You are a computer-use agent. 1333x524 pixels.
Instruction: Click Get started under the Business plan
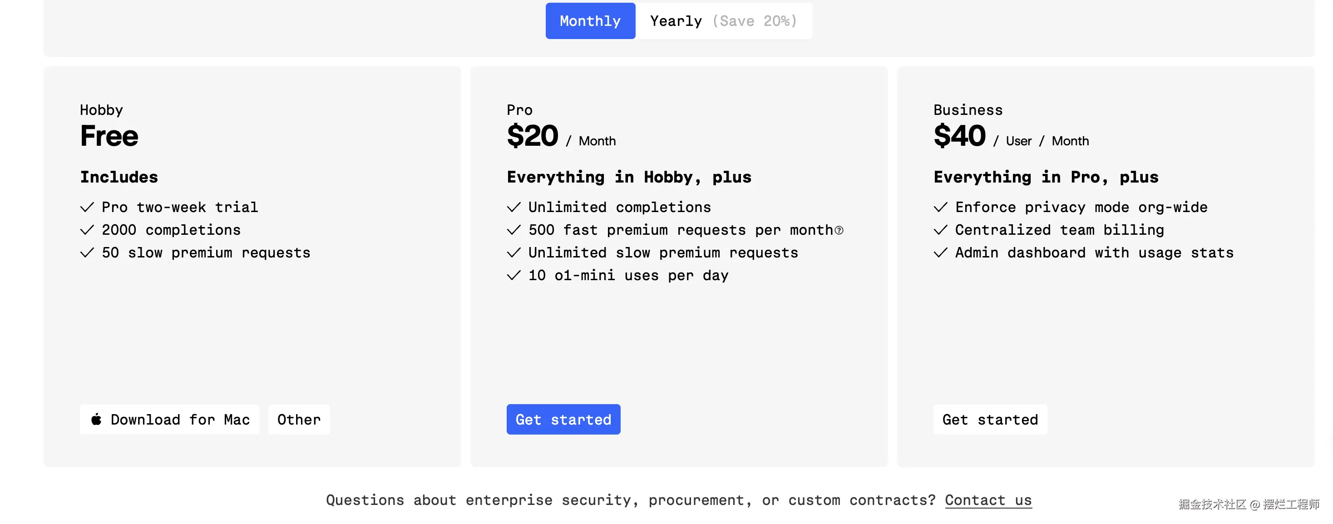coord(990,419)
